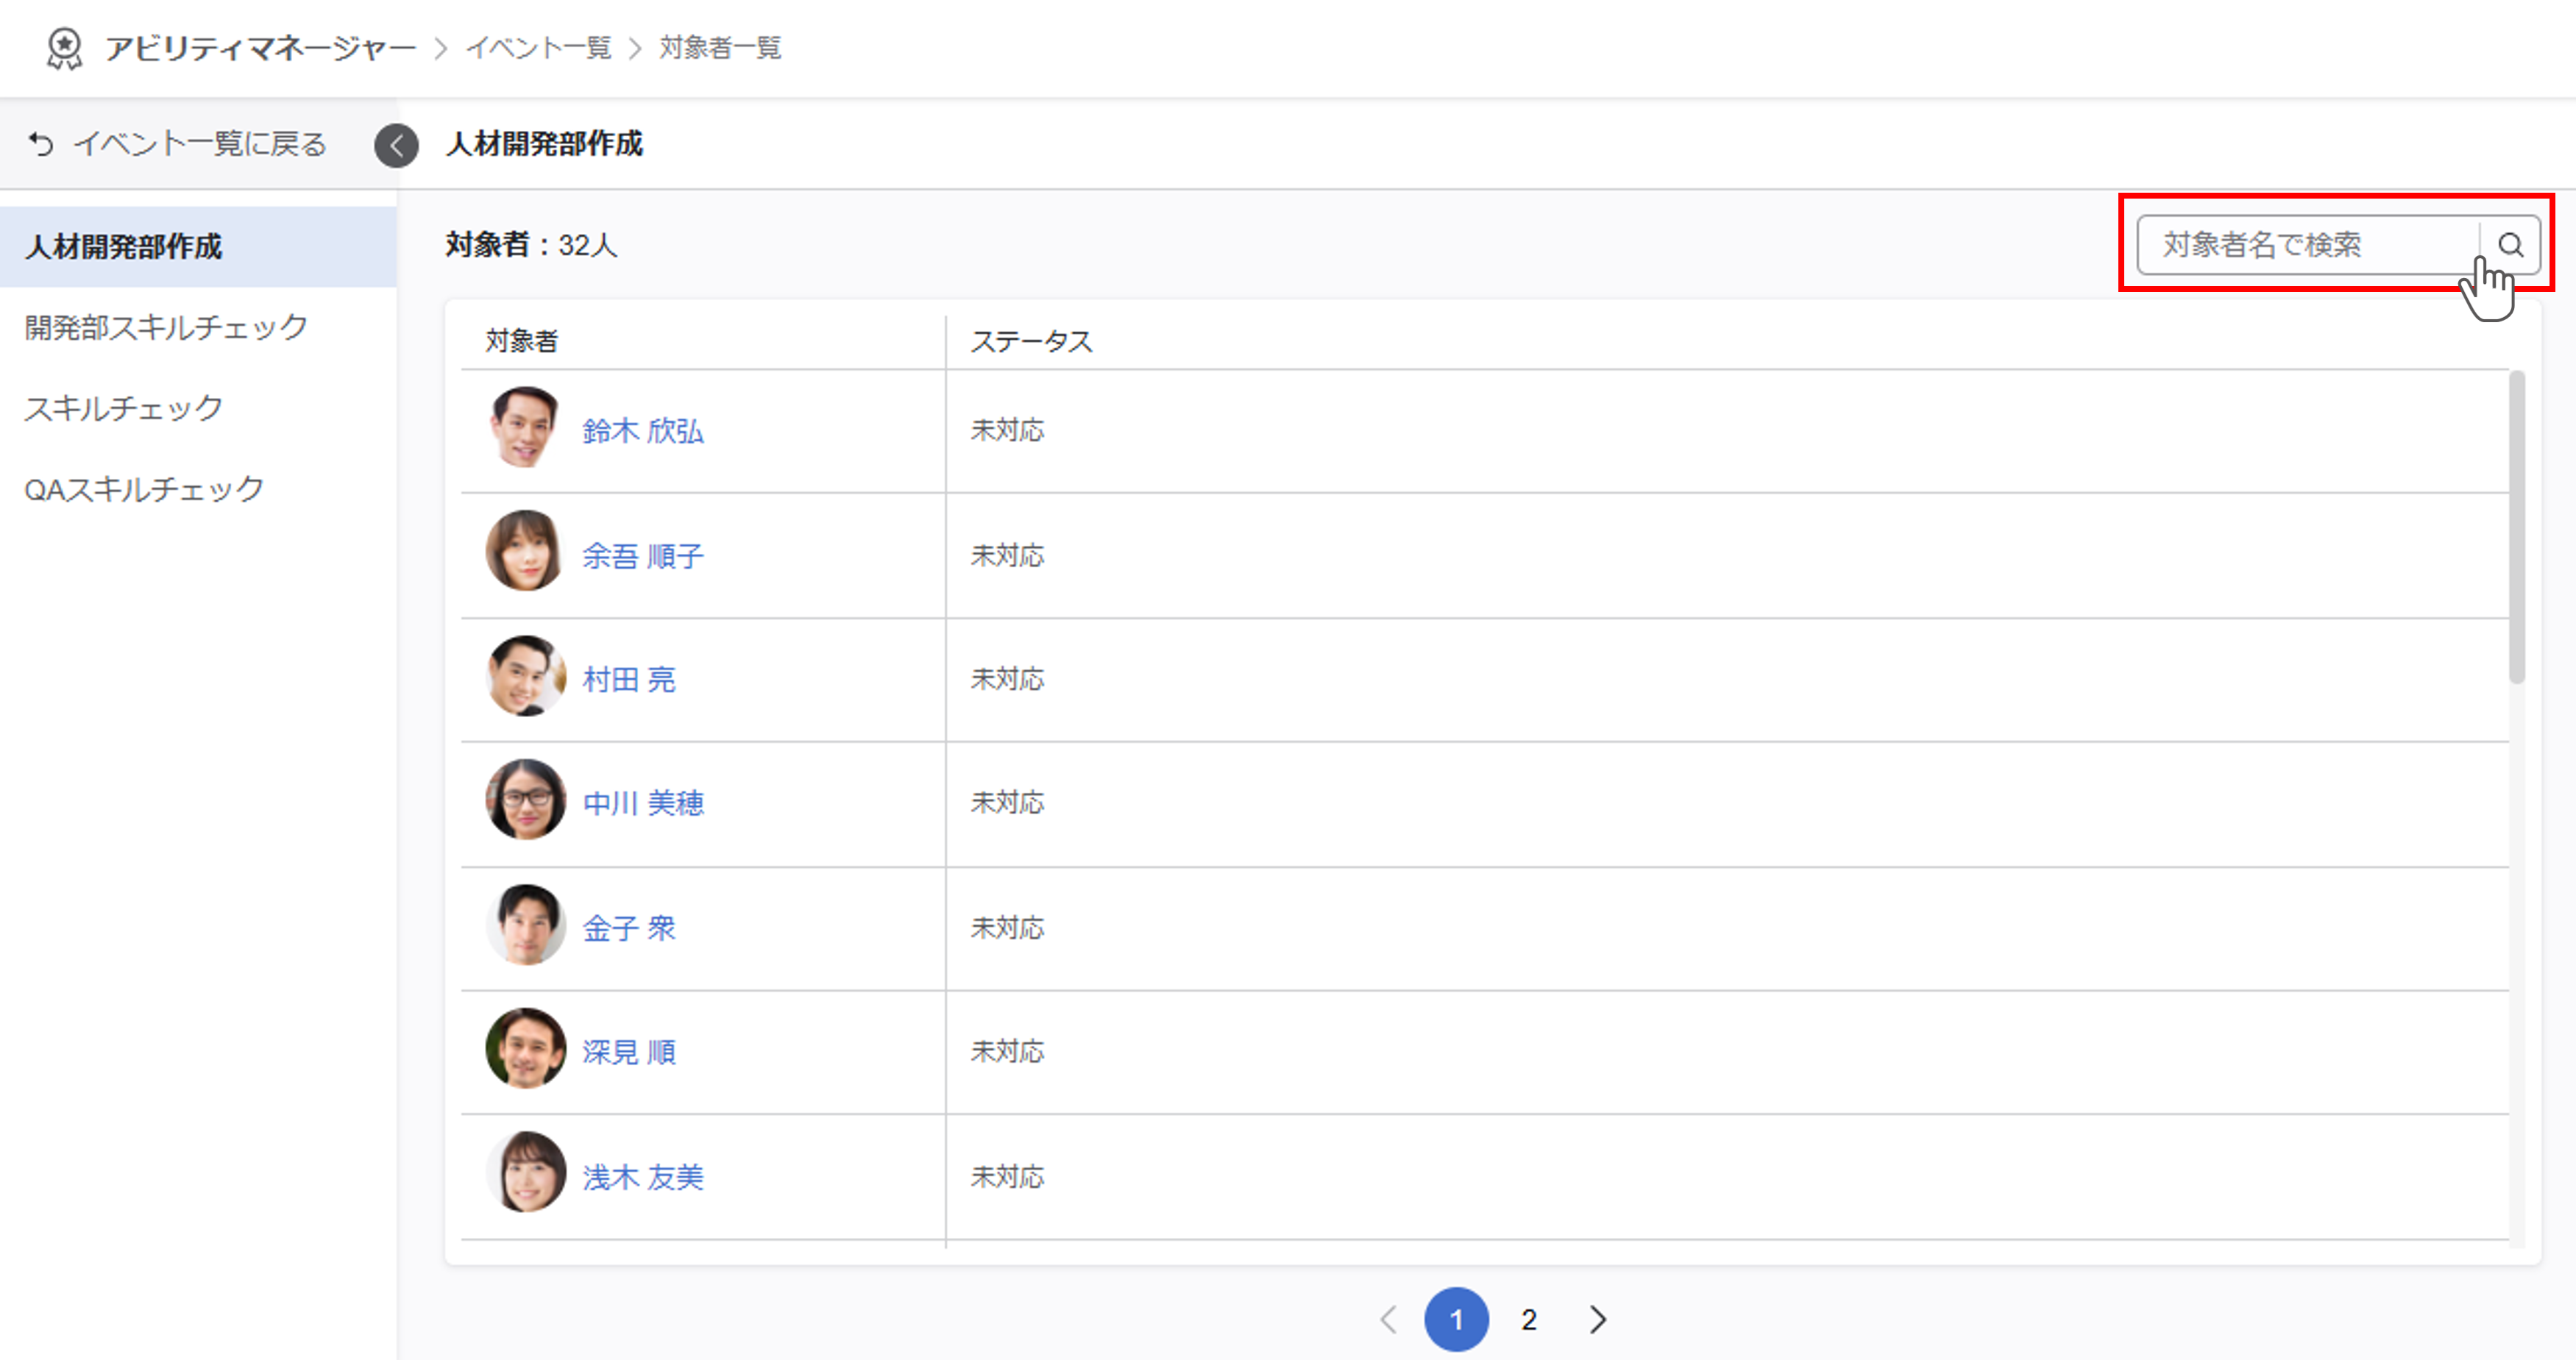The image size is (2576, 1360).
Task: Click 中川 美穂's avatar photo
Action: pos(525,800)
